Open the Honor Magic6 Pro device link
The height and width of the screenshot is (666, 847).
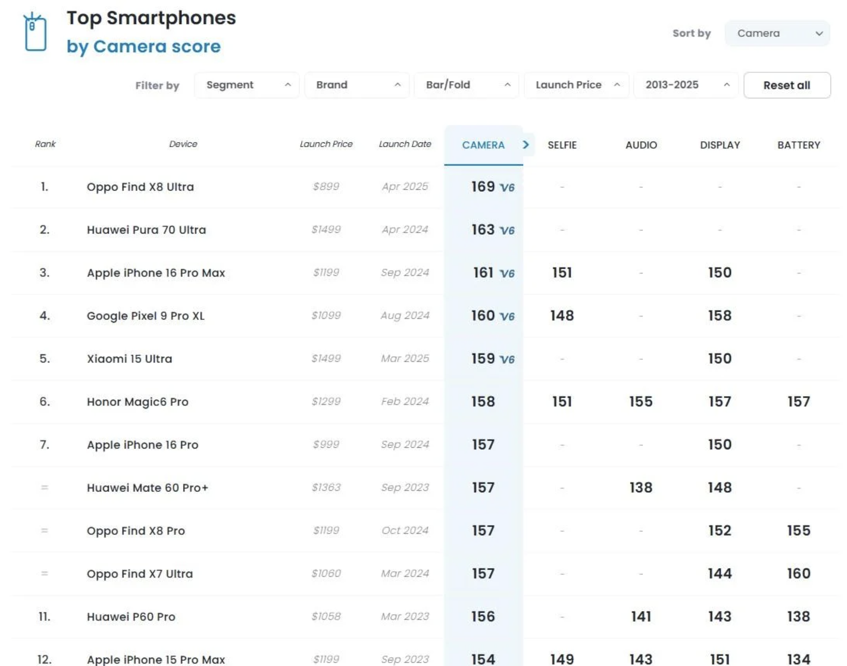point(138,402)
